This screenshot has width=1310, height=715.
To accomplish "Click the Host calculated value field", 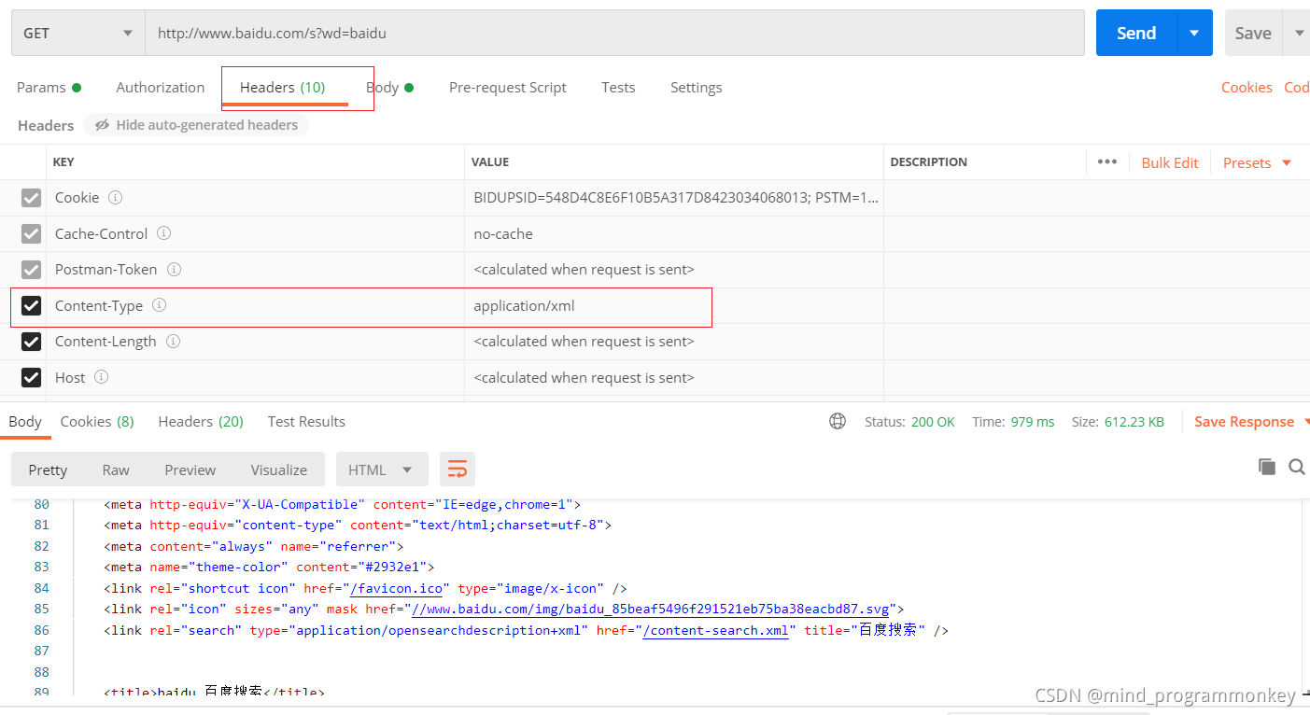I will point(674,378).
